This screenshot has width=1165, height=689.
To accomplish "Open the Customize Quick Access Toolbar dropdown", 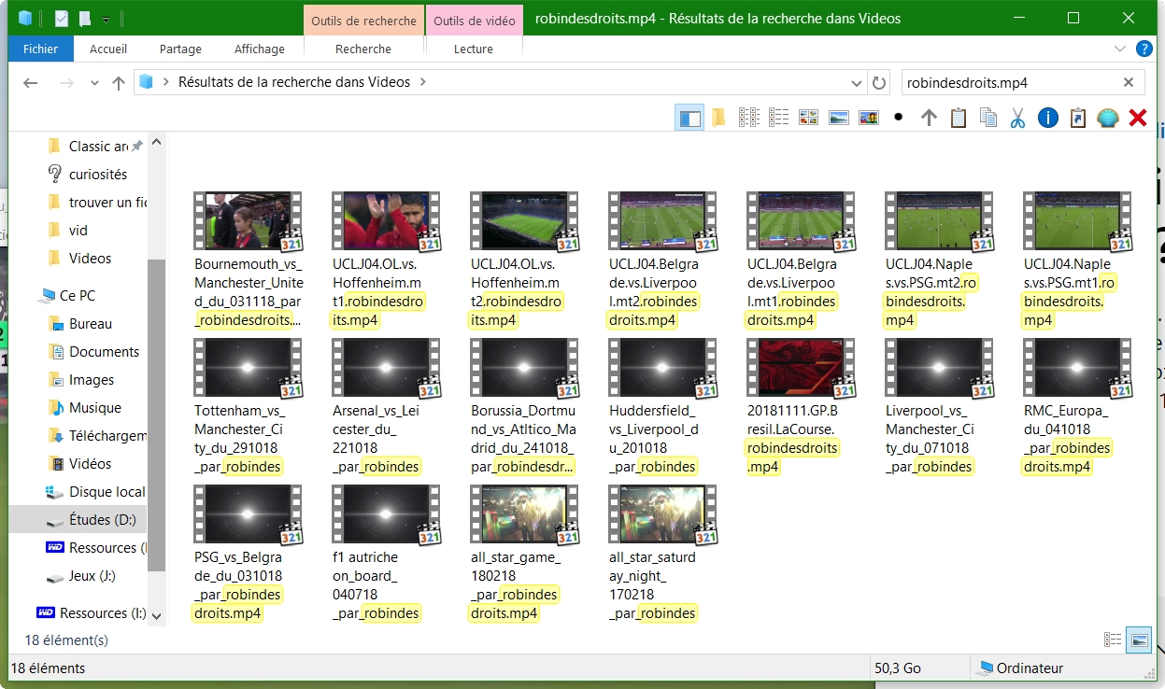I will coord(107,19).
